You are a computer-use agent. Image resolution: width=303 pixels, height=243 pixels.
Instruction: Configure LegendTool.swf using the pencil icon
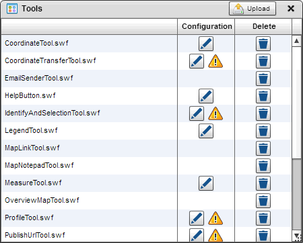[206, 131]
